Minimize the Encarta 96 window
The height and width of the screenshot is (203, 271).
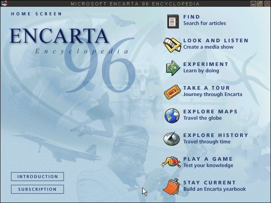(253, 3)
